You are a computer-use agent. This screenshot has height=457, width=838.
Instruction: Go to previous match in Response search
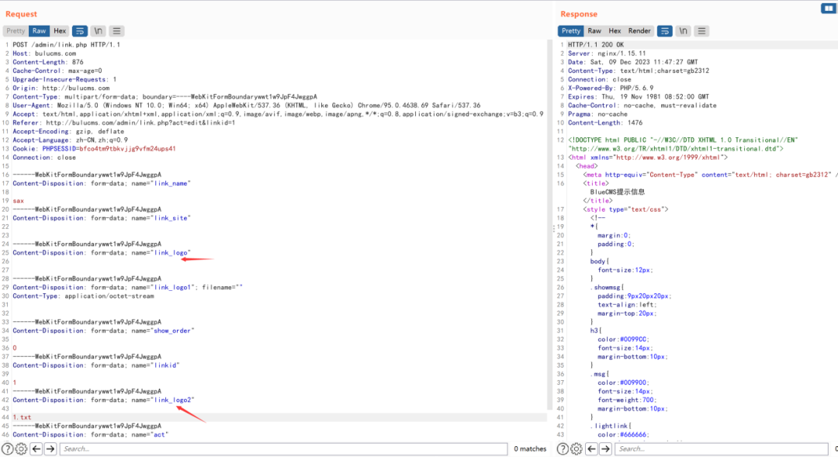pyautogui.click(x=591, y=449)
